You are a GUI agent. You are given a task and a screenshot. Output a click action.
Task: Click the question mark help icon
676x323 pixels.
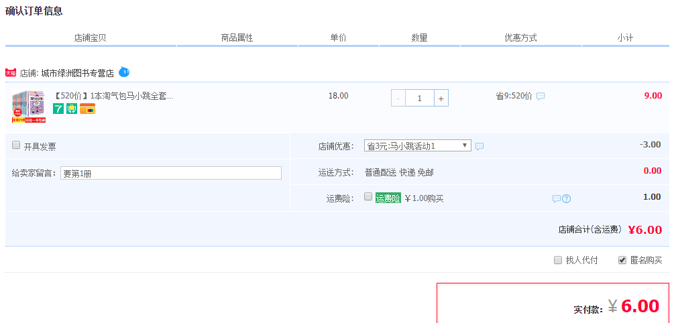tap(567, 198)
